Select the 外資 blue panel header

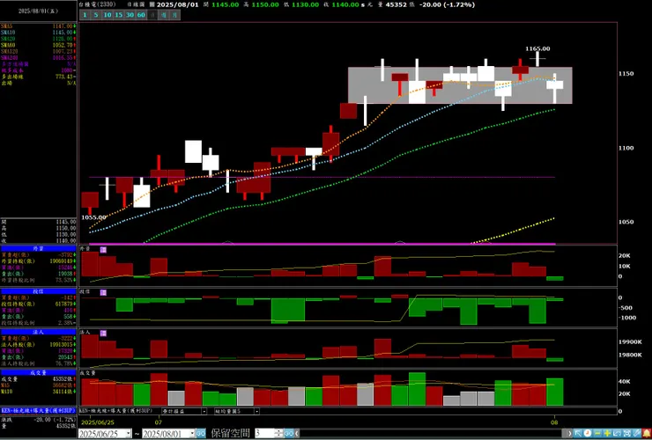[38, 248]
